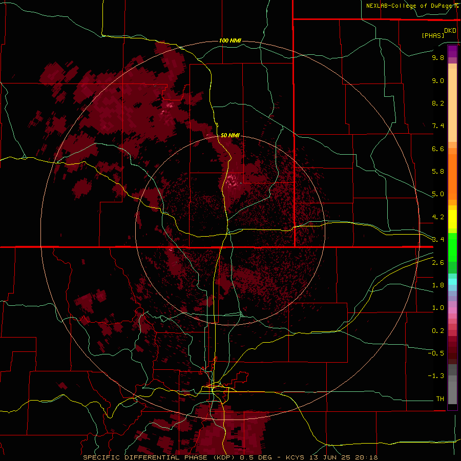Image resolution: width=461 pixels, height=461 pixels.
Task: Select the -0.5 legend value
Action: [x=436, y=353]
